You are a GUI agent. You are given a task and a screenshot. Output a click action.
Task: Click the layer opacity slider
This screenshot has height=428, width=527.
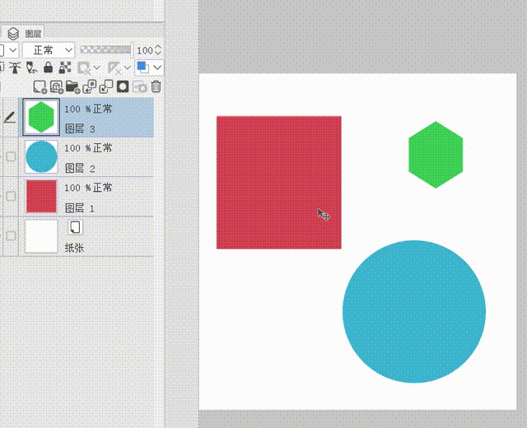click(x=105, y=50)
